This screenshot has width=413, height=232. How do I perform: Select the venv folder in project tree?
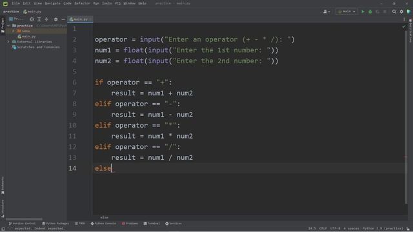click(23, 31)
